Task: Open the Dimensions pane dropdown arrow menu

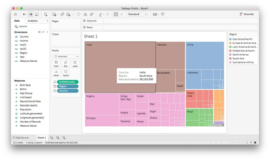Action: click(47, 32)
